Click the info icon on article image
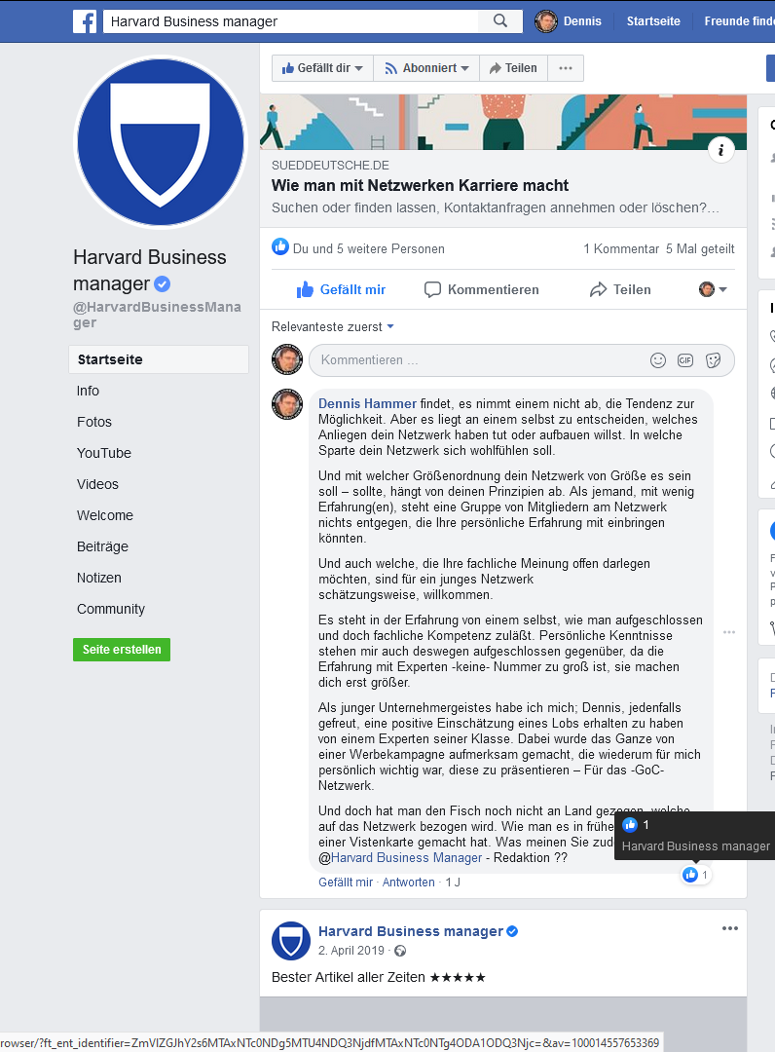This screenshot has height=1052, width=775. 720,150
